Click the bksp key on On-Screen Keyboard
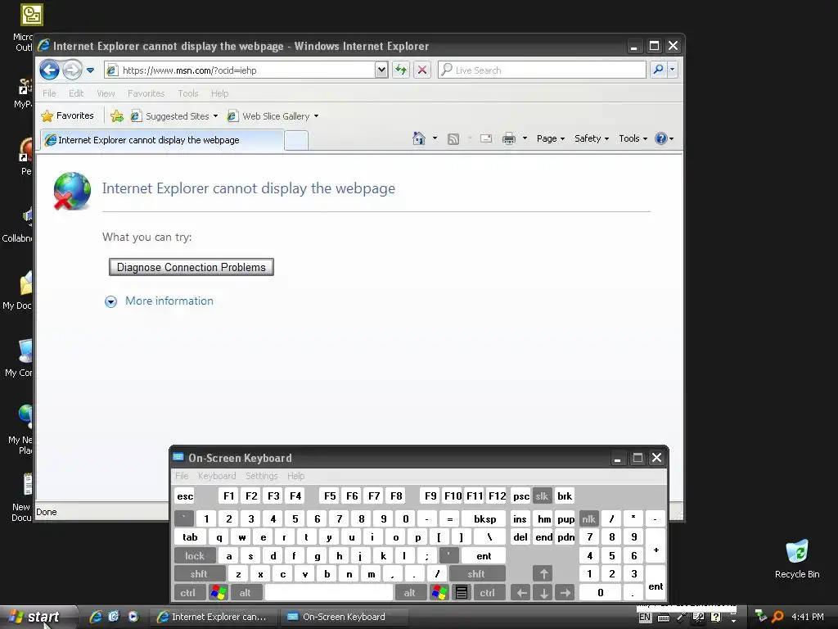Viewport: 838px width, 629px height. pos(484,519)
